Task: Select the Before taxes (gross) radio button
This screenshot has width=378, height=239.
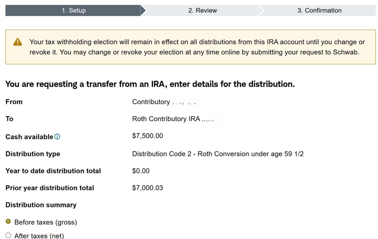Action: [8, 222]
